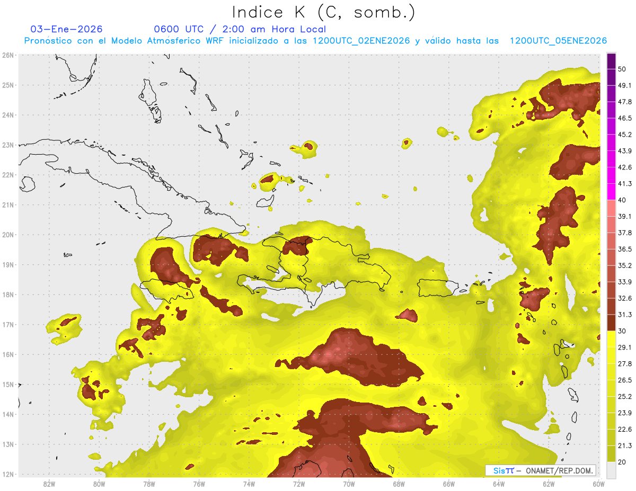Image resolution: width=636 pixels, height=491 pixels.
Task: Click the date label "03-Ene-2026"
Action: [67, 29]
